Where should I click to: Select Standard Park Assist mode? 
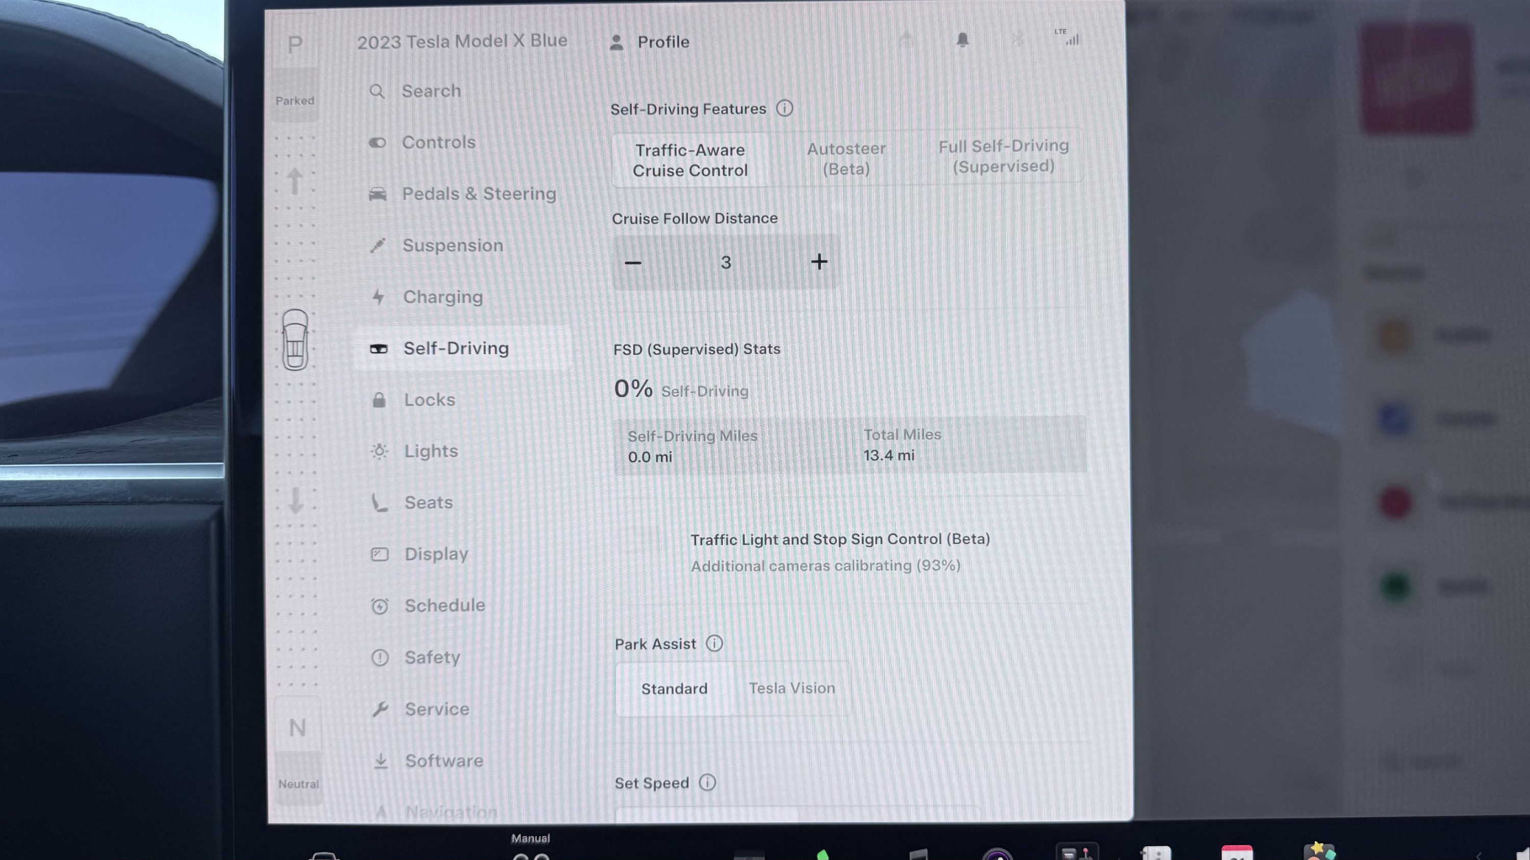pyautogui.click(x=674, y=689)
